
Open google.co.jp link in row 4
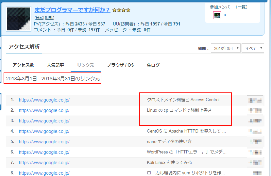click(44, 131)
